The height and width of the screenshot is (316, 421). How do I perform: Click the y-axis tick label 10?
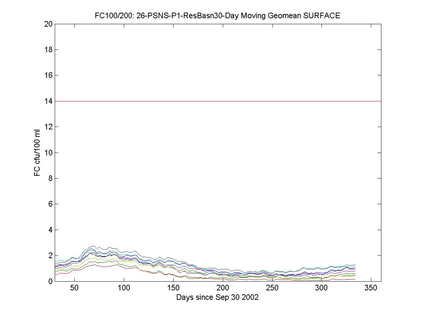tap(49, 153)
